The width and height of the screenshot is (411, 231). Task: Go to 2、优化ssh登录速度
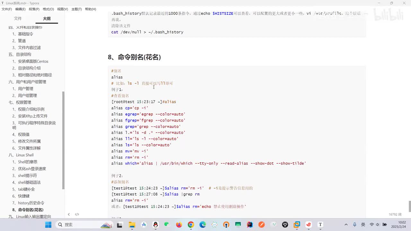(29, 169)
